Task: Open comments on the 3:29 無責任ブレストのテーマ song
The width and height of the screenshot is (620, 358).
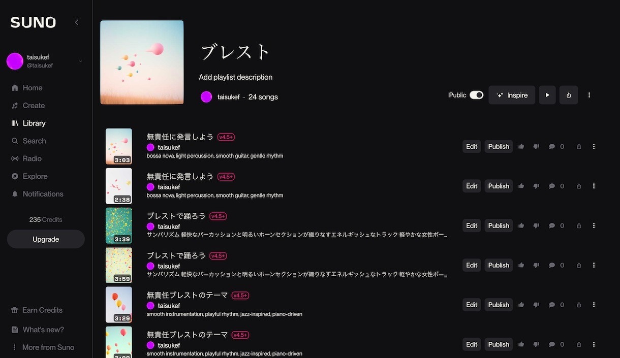Action: point(556,305)
